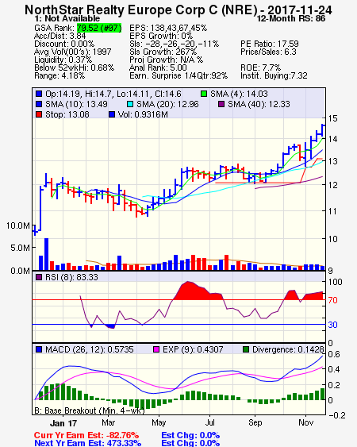
Task: Click the Jan 17 date axis label
Action: click(x=63, y=423)
